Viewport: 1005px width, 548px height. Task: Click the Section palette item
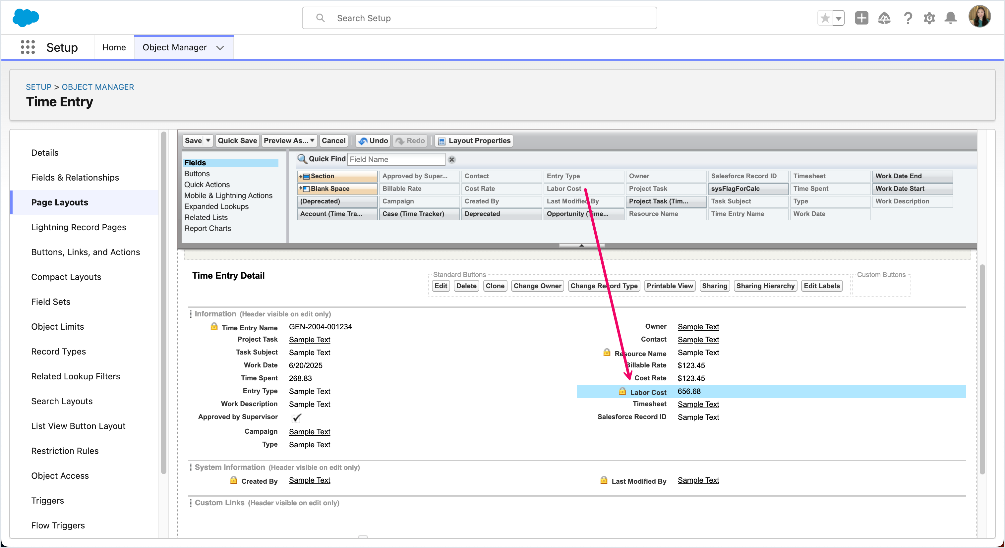(337, 176)
